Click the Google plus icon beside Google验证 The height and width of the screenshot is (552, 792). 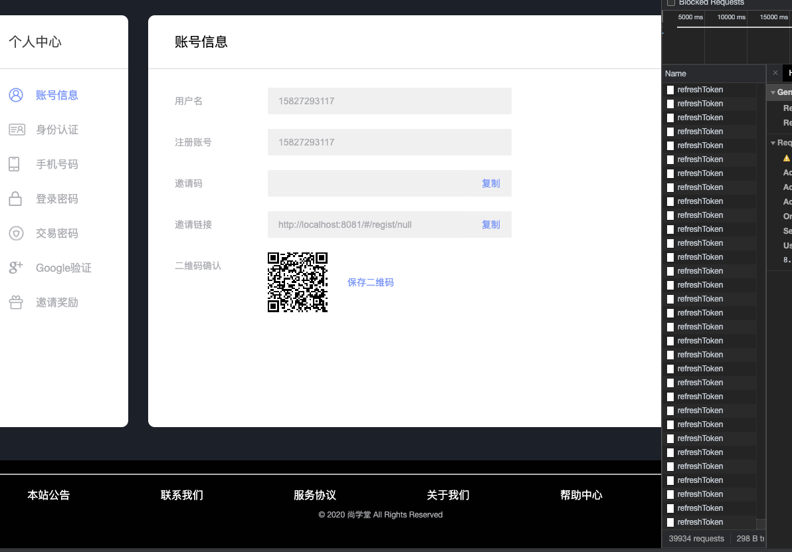[16, 268]
